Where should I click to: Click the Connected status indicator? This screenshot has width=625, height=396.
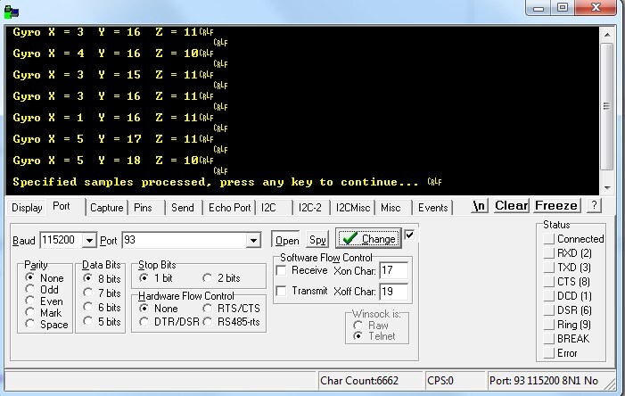(549, 239)
